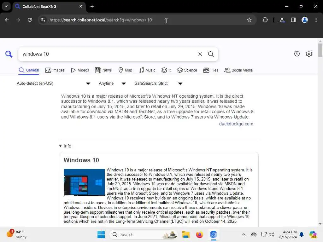Go back in browser history
323x242 pixels.
tap(7, 20)
